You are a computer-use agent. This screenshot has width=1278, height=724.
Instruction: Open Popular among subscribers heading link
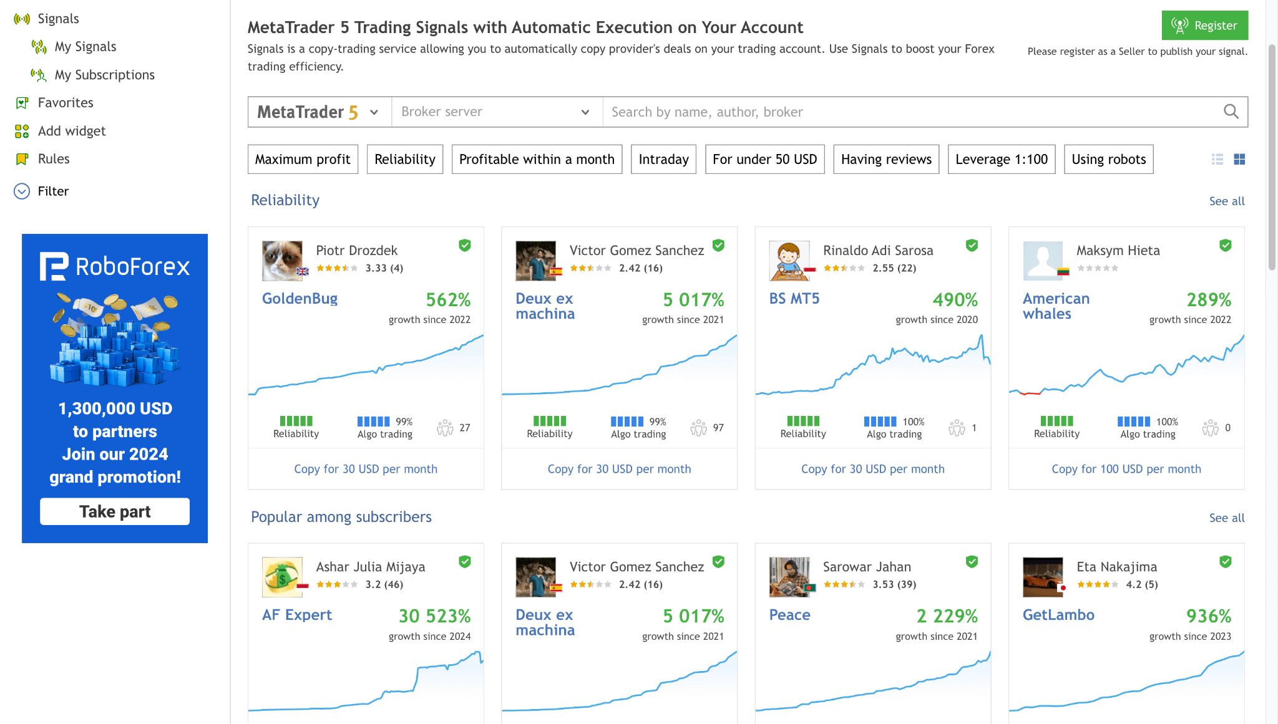click(341, 517)
